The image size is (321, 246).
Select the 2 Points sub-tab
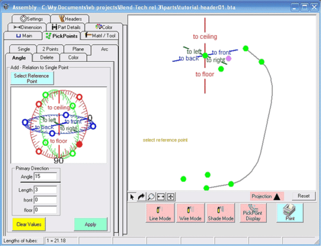[50, 49]
